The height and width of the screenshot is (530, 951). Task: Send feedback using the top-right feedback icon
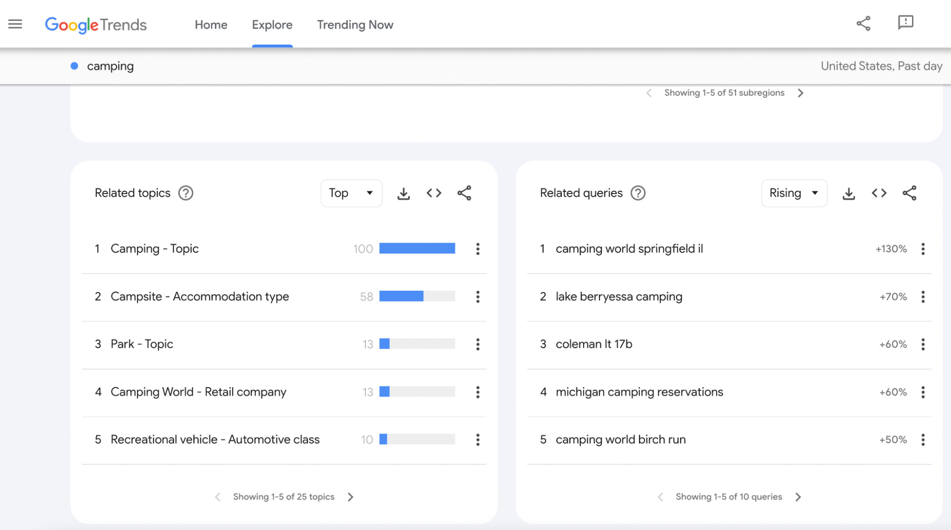905,23
